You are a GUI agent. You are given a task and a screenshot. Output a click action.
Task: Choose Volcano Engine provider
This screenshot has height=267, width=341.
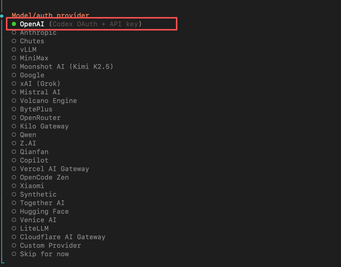(48, 101)
